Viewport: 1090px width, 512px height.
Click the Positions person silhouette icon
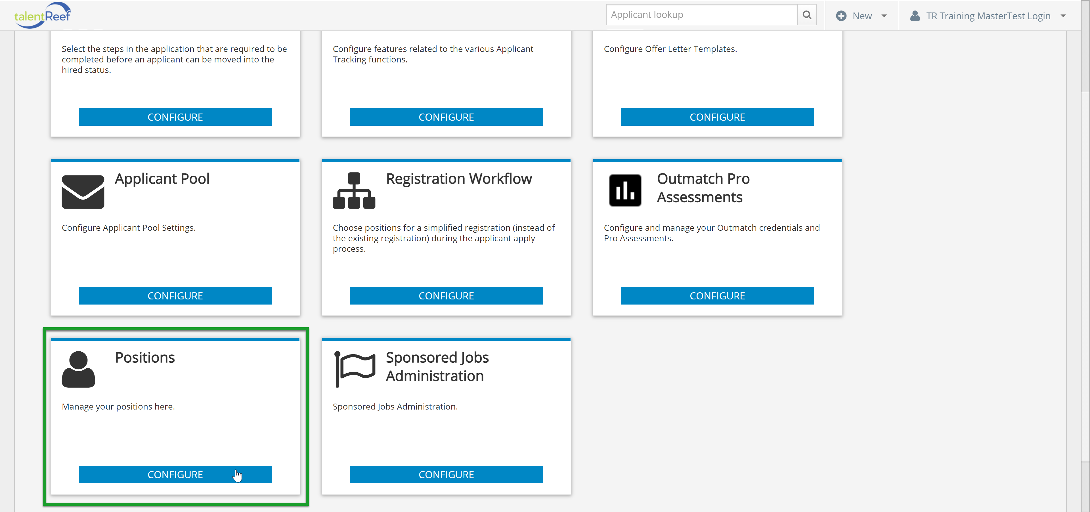click(79, 368)
